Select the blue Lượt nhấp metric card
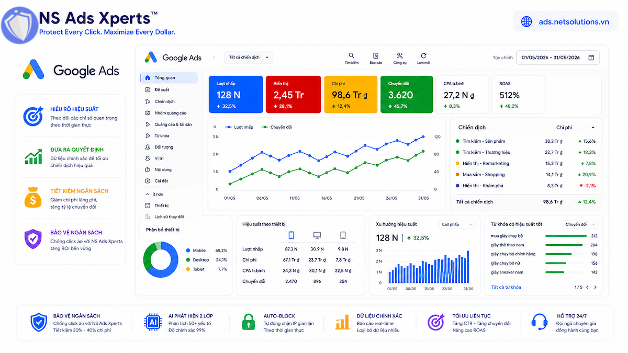The width and height of the screenshot is (628, 353). (235, 95)
